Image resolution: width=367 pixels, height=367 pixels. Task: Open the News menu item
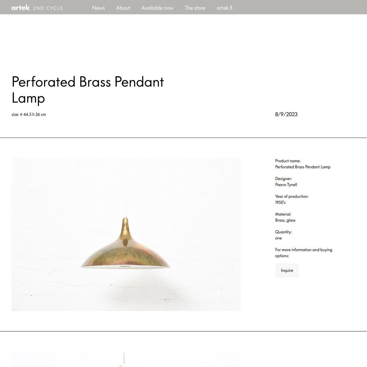pyautogui.click(x=98, y=8)
